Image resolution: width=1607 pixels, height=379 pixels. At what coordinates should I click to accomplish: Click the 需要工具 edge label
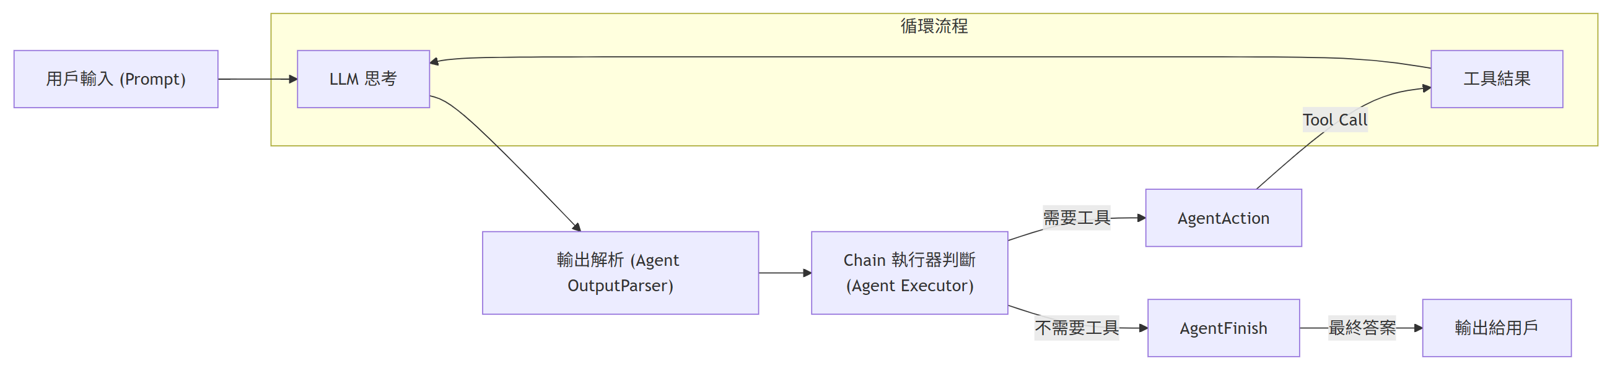(1076, 218)
